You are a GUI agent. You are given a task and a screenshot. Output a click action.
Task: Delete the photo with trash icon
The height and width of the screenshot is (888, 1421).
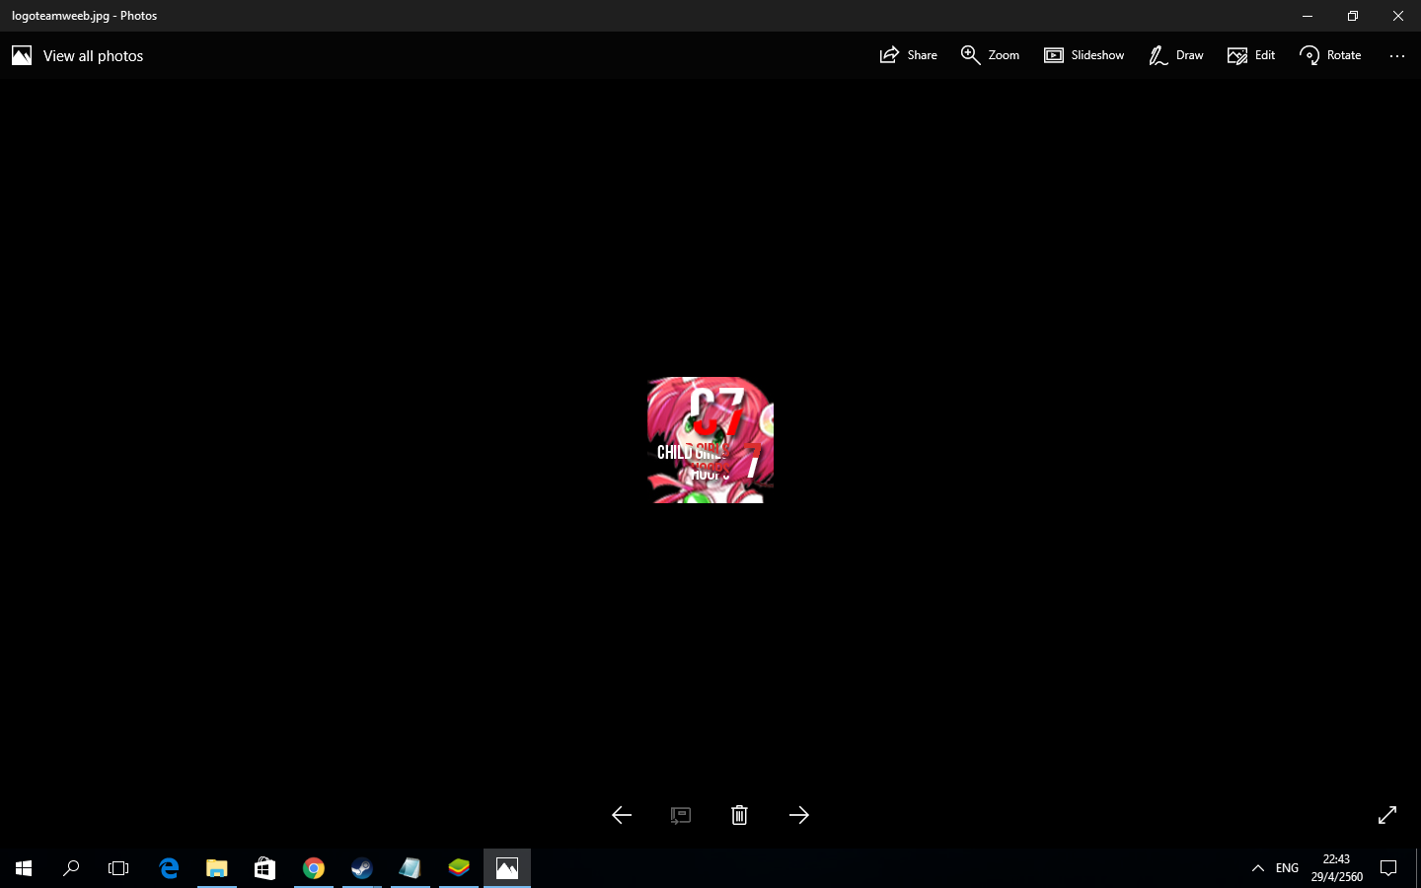tap(739, 815)
